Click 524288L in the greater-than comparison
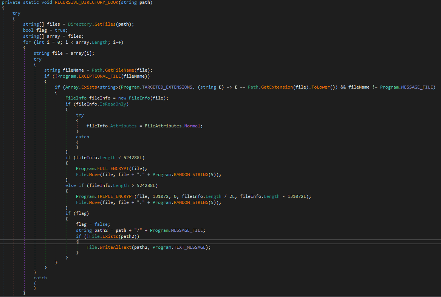This screenshot has width=441, height=297. click(146, 186)
